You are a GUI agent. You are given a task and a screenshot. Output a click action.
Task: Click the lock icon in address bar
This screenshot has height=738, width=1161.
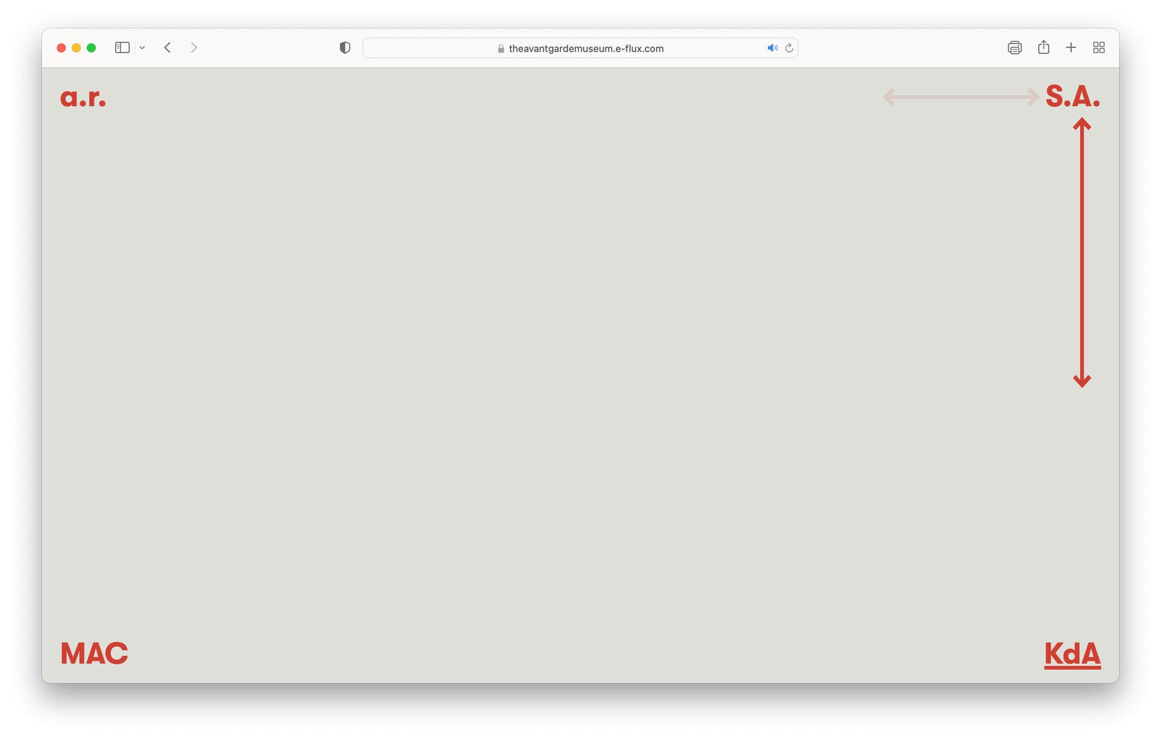tap(501, 48)
